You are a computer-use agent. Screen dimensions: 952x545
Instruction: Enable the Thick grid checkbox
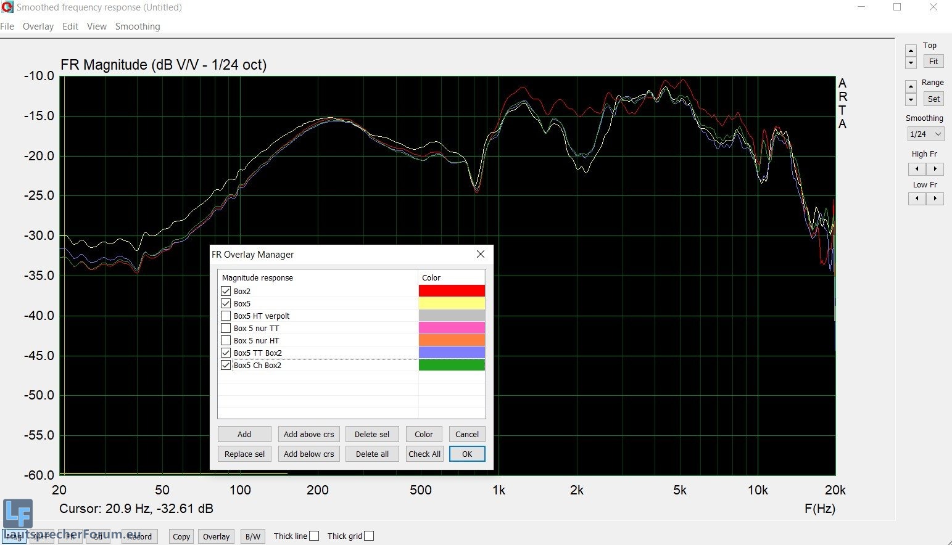tap(369, 536)
